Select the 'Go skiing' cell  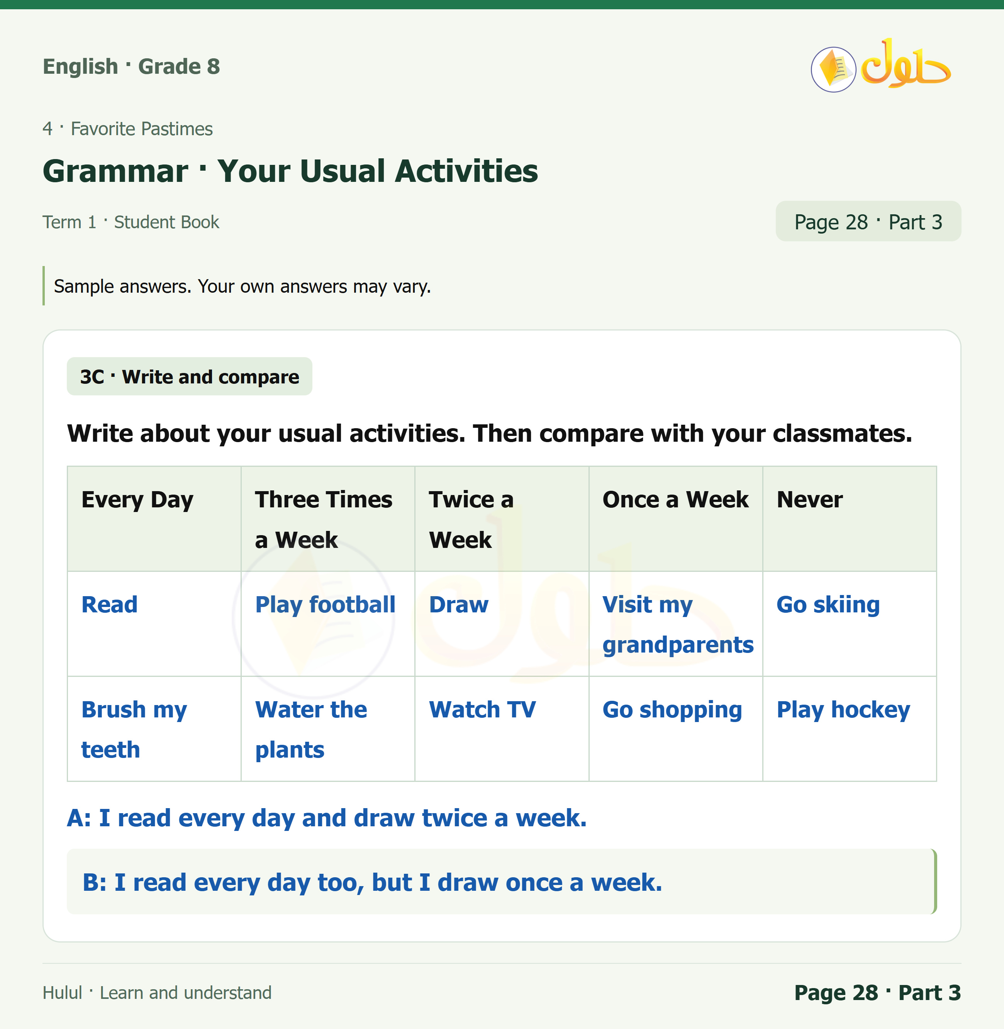[850, 624]
